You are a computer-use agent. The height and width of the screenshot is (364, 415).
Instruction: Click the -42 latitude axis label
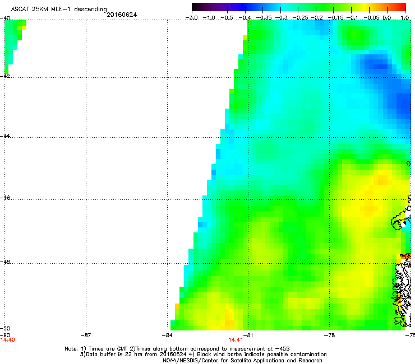coord(5,76)
